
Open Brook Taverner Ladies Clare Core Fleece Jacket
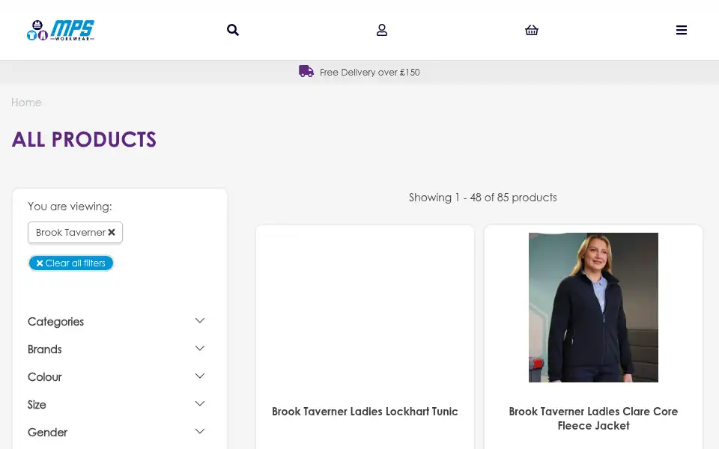click(593, 418)
